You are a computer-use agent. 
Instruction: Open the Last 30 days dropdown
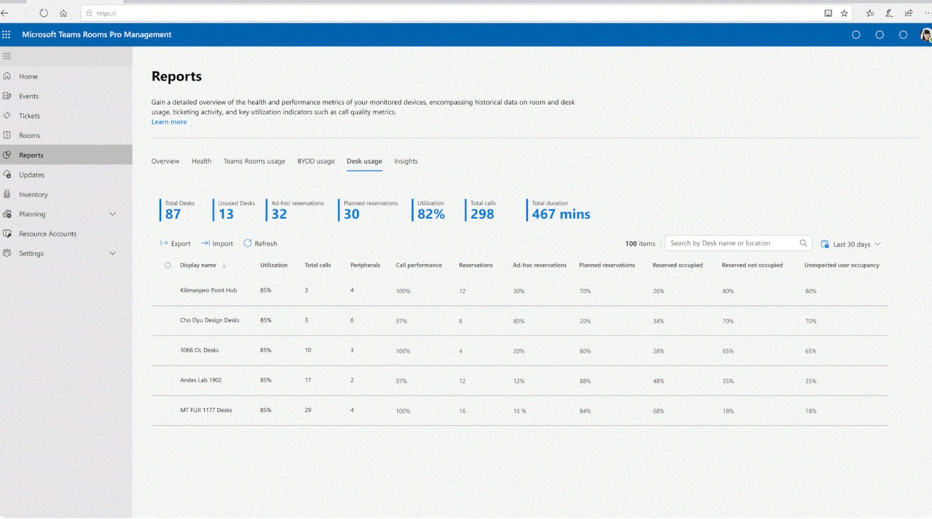pos(851,245)
